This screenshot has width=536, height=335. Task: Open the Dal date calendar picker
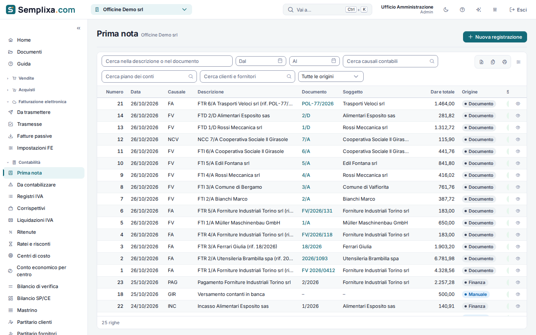(x=280, y=61)
